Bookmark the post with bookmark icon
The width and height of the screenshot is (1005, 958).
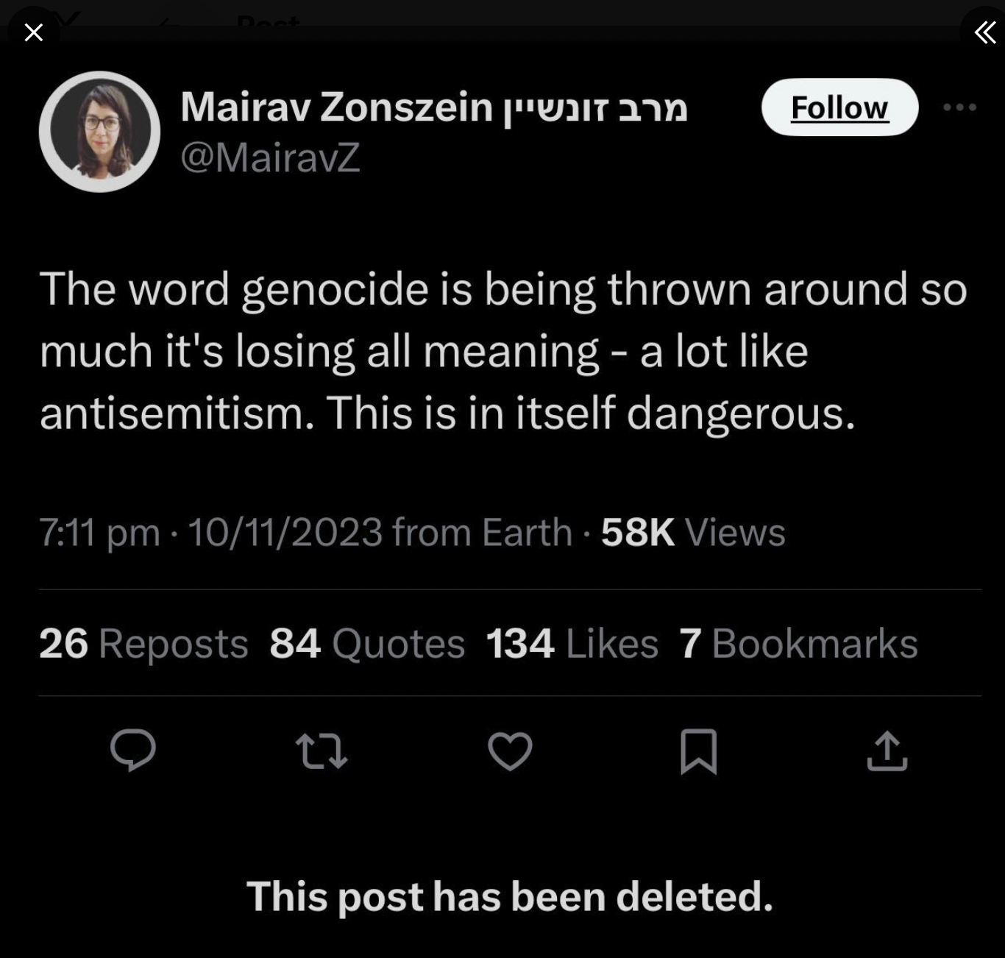(x=698, y=751)
